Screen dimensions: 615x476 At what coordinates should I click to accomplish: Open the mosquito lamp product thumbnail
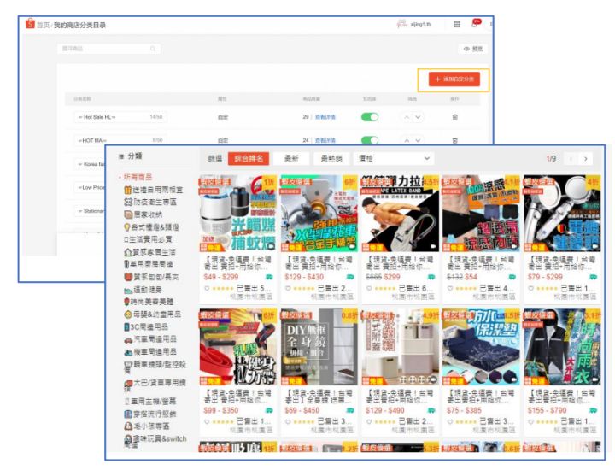237,213
